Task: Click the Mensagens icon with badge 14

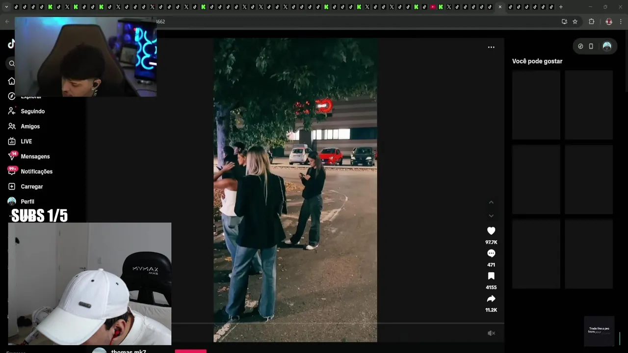Action: 12,156
